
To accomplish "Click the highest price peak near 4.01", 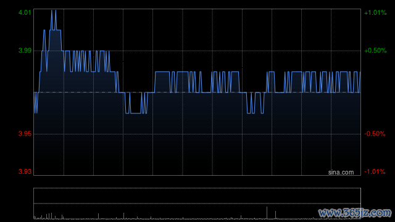I will pyautogui.click(x=52, y=10).
